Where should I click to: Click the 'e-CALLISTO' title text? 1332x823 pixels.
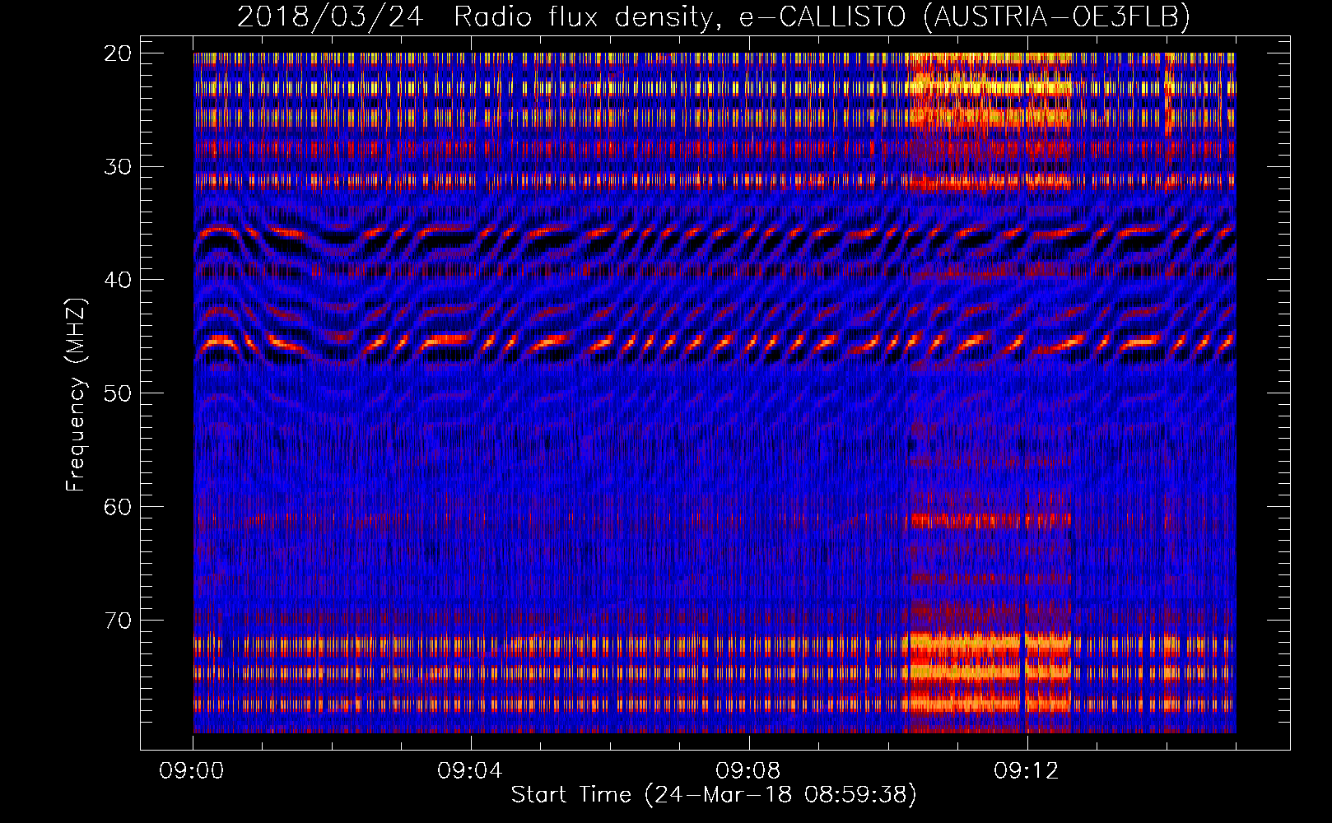click(x=822, y=16)
